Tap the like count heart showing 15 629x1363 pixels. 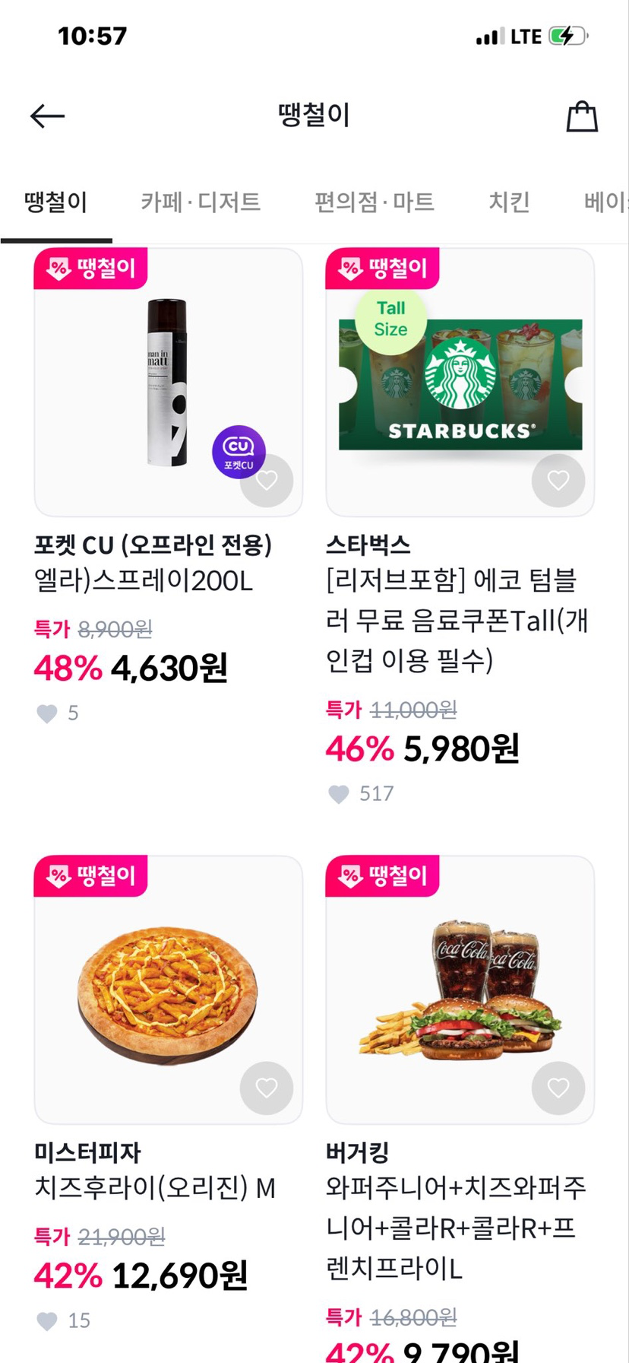[47, 1321]
